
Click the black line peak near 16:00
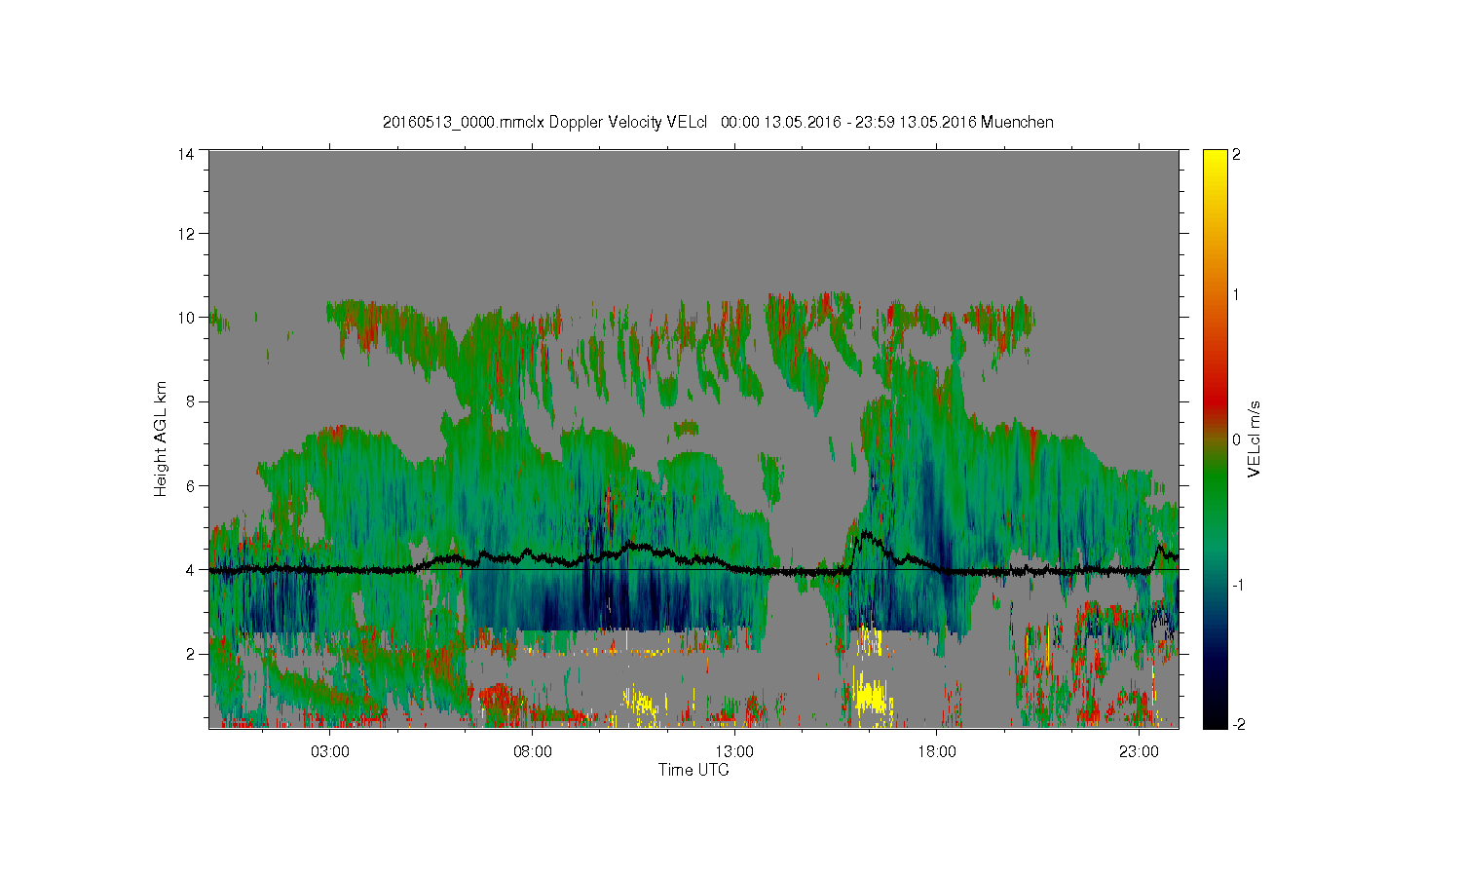tap(866, 534)
